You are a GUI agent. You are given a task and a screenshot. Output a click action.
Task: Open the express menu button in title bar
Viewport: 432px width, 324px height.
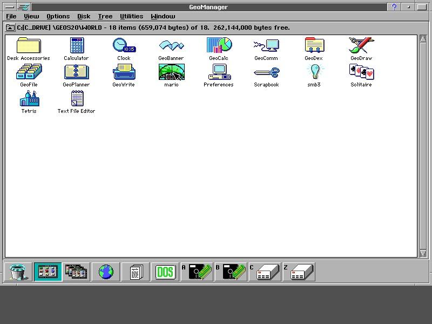click(24, 7)
